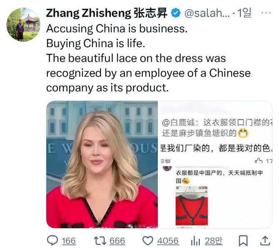Image resolution: width=279 pixels, height=252 pixels.
Task: Click the reply speech bubble icon
Action: click(52, 240)
